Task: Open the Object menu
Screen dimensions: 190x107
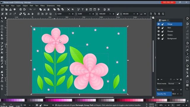Action: click(25, 6)
